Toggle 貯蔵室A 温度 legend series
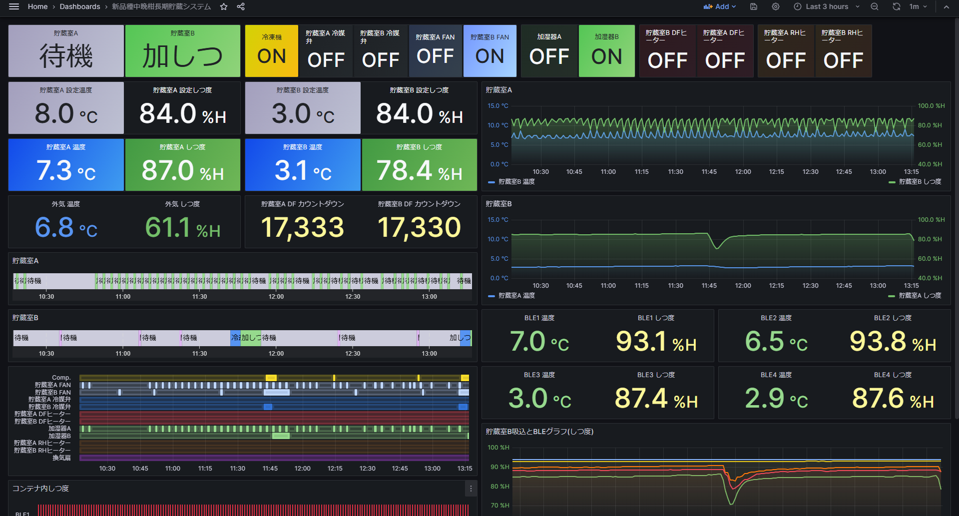 tap(516, 296)
